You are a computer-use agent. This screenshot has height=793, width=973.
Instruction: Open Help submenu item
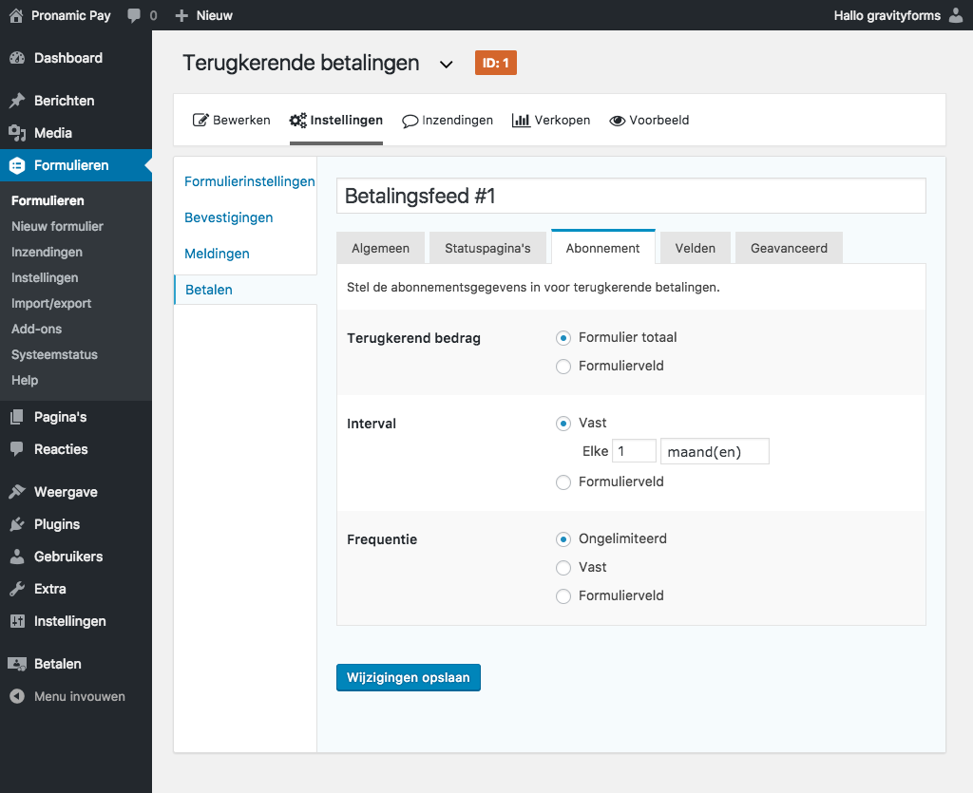[x=25, y=380]
